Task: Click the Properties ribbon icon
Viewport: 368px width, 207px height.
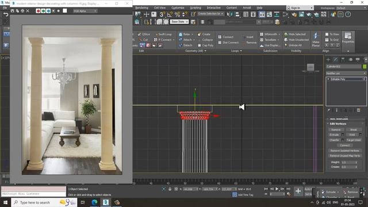Action: [x=348, y=38]
